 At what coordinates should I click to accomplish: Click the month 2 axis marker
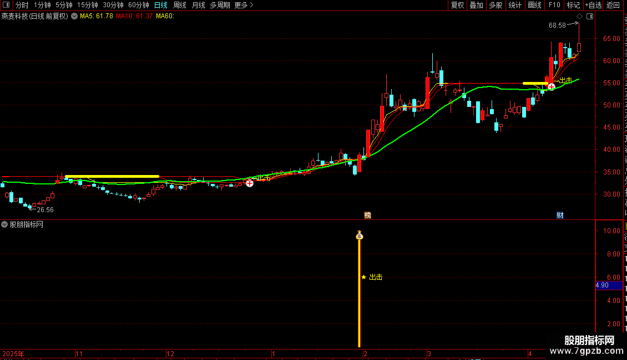[365, 353]
